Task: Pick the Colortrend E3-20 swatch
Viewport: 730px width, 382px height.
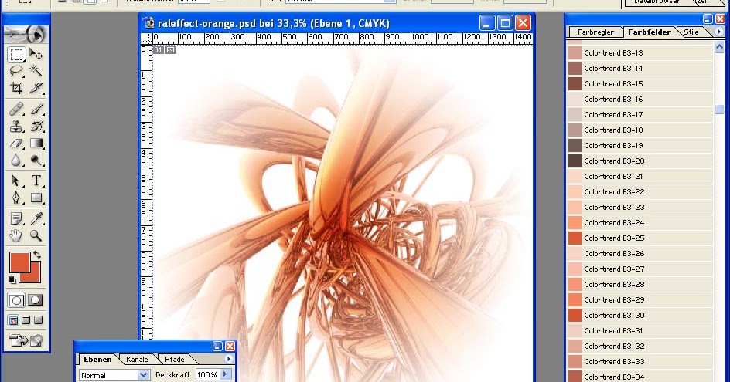Action: (x=575, y=161)
